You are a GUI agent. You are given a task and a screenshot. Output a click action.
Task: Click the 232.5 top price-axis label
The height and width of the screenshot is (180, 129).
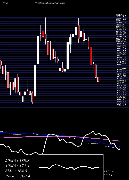coord(120,15)
